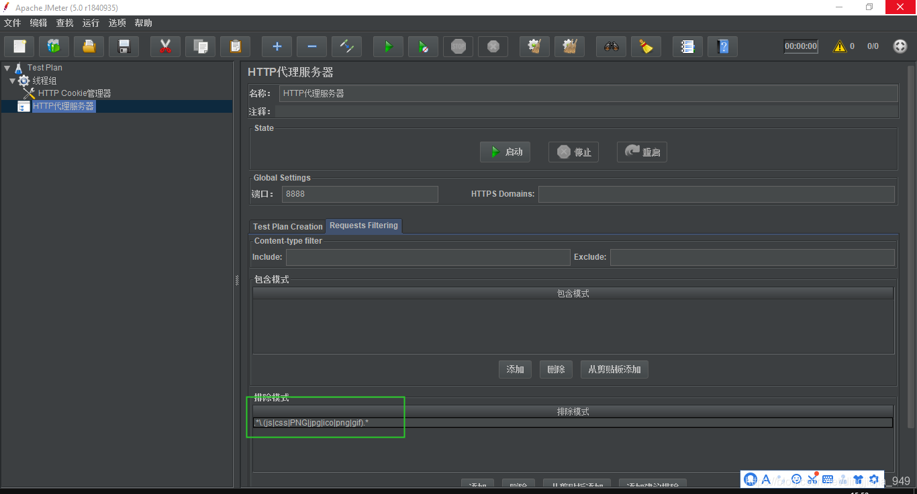This screenshot has height=494, width=917.
Task: Open the 帮助 menu
Action: click(x=144, y=23)
